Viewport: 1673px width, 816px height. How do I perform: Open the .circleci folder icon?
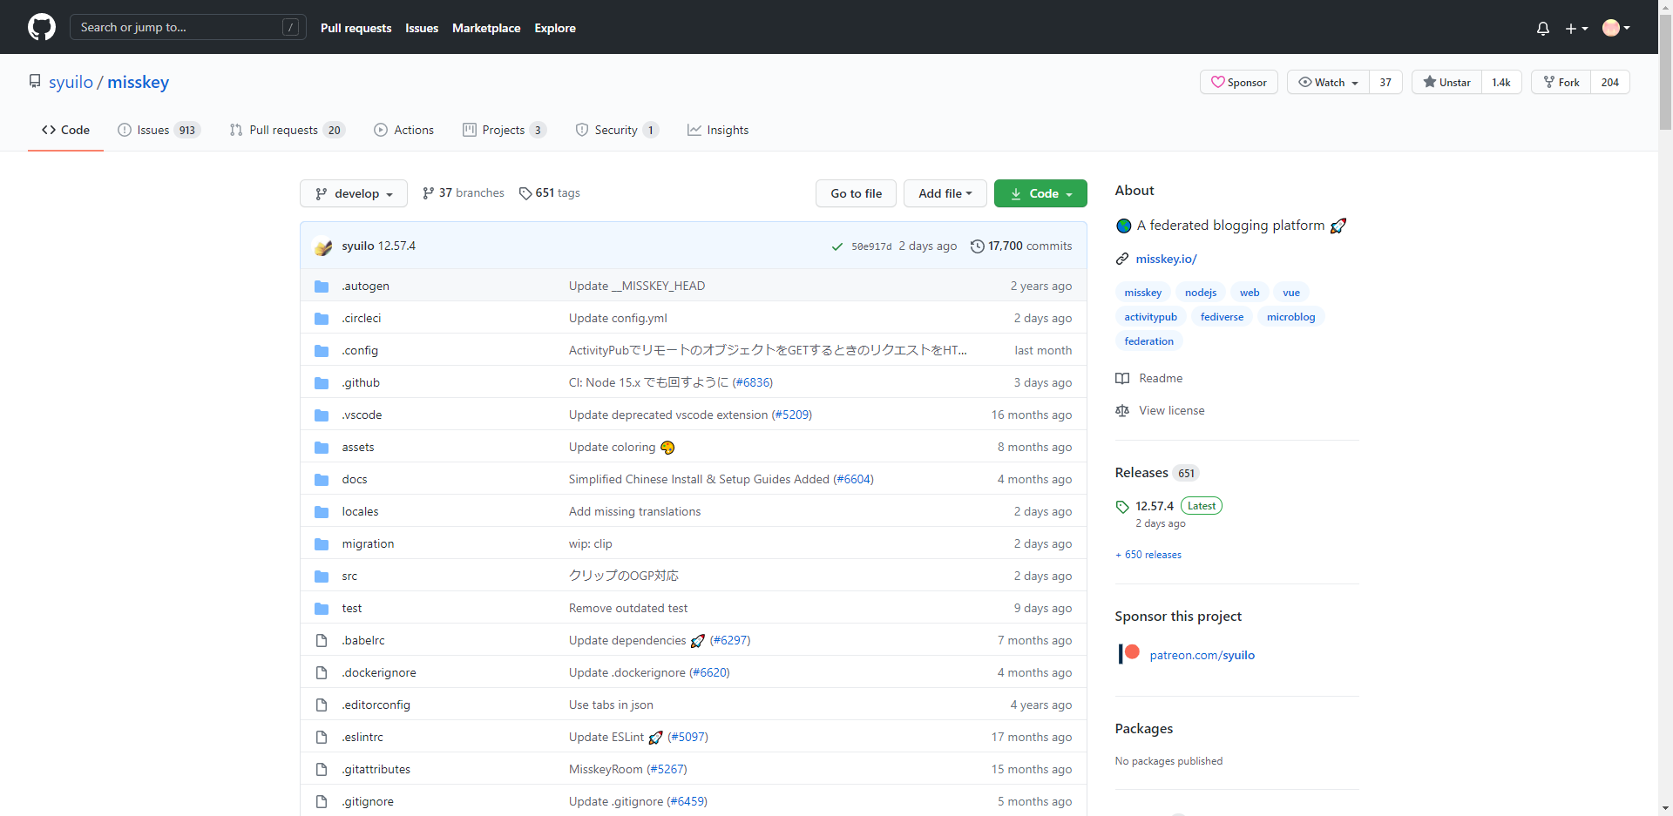322,318
